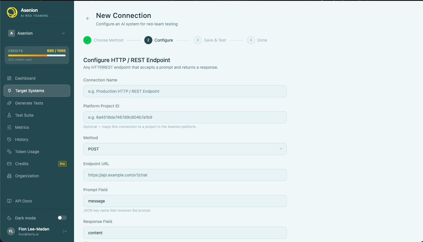
Task: Click the A workspace avatar badge
Action: click(12, 33)
